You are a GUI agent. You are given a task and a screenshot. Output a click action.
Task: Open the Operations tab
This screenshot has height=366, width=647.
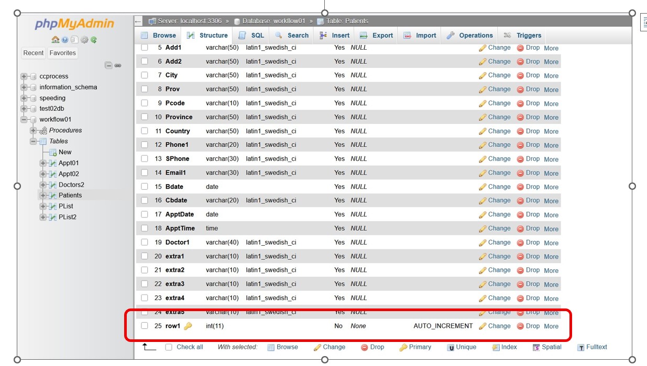pos(470,36)
